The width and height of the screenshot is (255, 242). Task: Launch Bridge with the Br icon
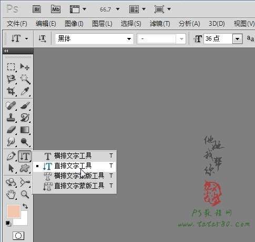click(x=37, y=9)
